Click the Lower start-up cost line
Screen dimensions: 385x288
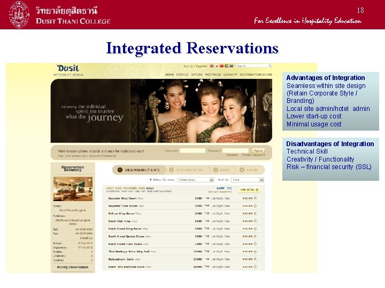(314, 116)
